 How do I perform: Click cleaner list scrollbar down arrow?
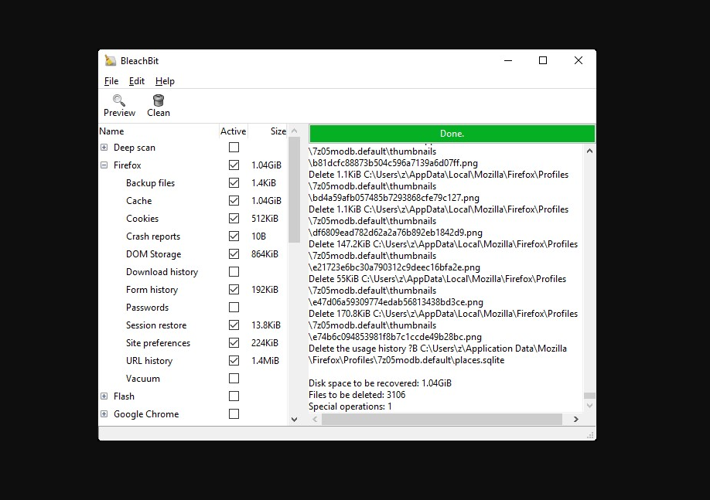(x=295, y=420)
